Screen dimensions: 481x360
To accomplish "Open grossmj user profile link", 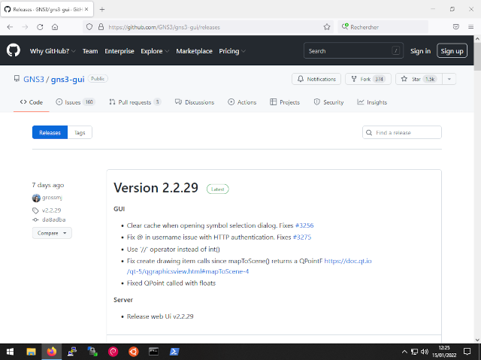I will click(52, 198).
